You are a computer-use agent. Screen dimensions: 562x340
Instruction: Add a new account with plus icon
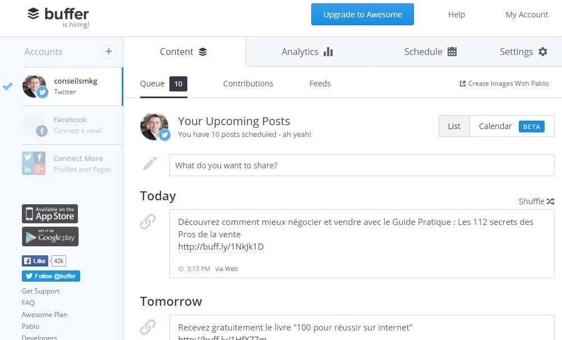pyautogui.click(x=109, y=52)
